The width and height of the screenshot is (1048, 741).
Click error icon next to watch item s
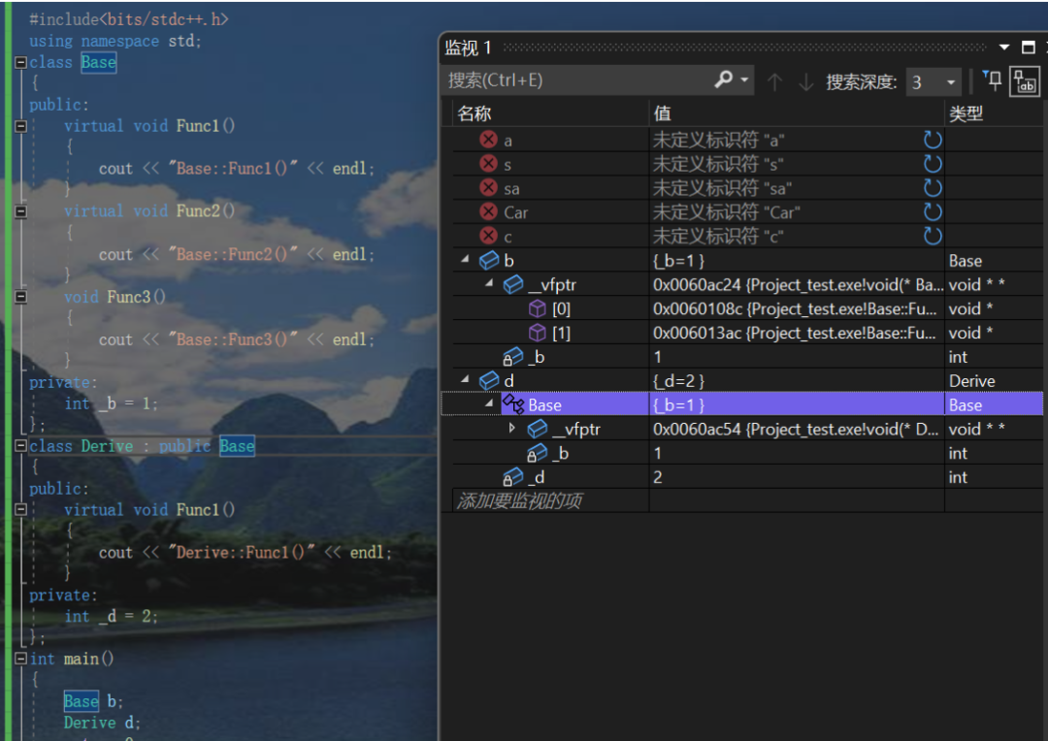pyautogui.click(x=488, y=164)
